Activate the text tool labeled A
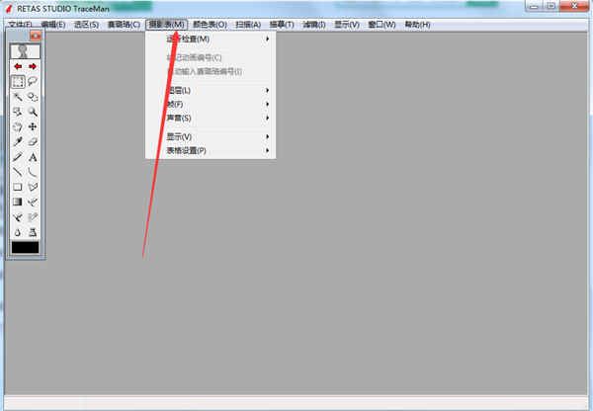This screenshot has width=593, height=411. (33, 157)
